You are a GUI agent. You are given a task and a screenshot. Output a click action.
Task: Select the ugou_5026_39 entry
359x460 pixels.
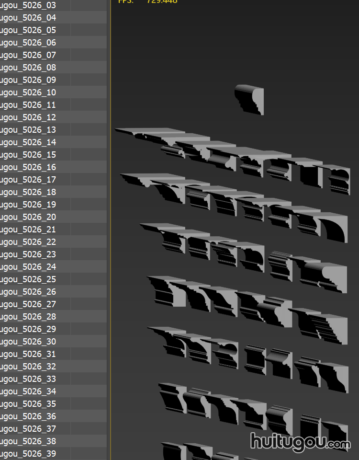click(53, 454)
